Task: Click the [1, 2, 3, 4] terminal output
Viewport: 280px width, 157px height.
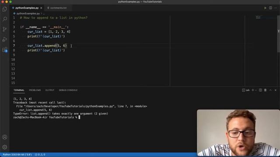Action: click(22, 99)
